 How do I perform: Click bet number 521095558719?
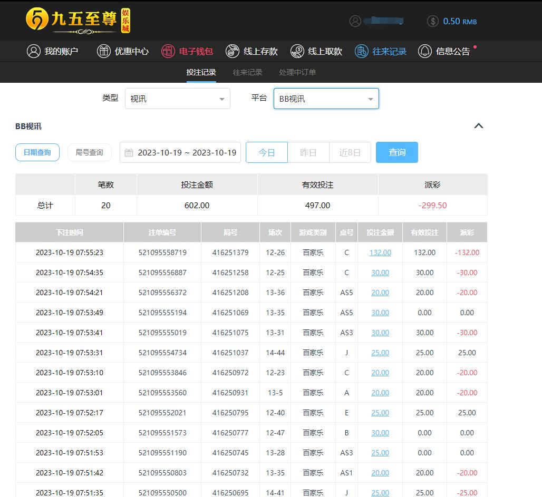tap(162, 252)
